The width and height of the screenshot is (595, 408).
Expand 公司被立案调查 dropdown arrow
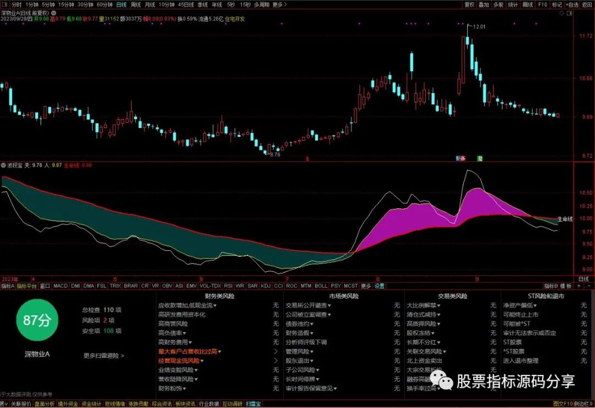point(329,315)
